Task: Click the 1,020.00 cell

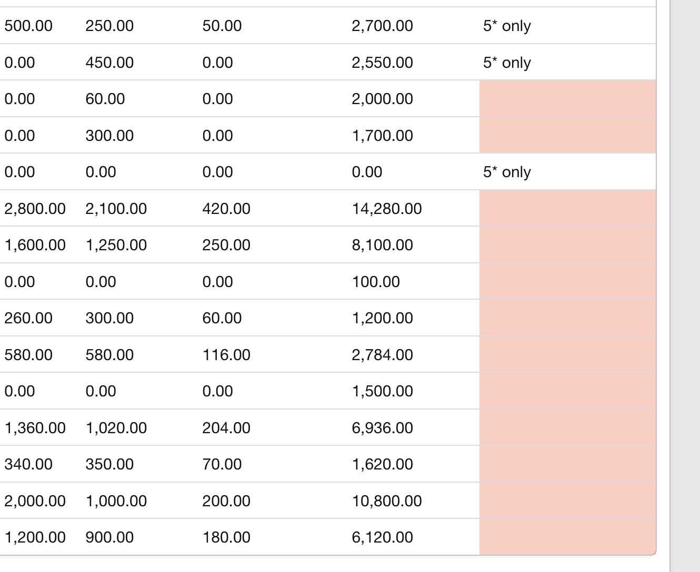Action: click(x=116, y=428)
